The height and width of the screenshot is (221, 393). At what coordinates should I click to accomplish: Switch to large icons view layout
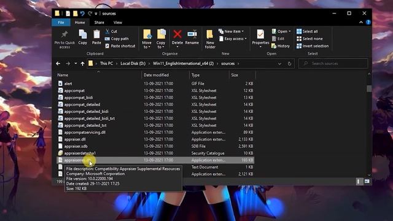(367, 182)
